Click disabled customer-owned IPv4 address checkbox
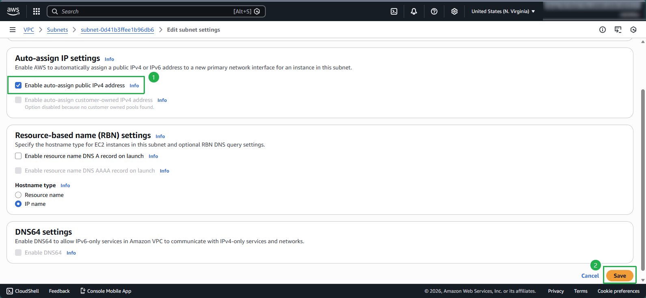Viewport: 646px width, 298px height. click(x=18, y=100)
